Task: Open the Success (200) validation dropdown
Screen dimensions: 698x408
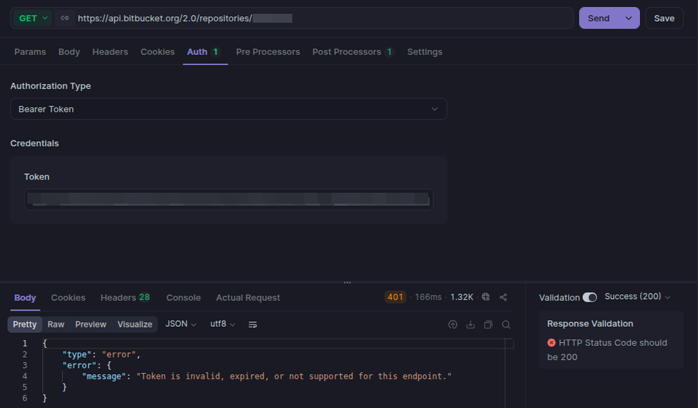Action: pyautogui.click(x=637, y=297)
